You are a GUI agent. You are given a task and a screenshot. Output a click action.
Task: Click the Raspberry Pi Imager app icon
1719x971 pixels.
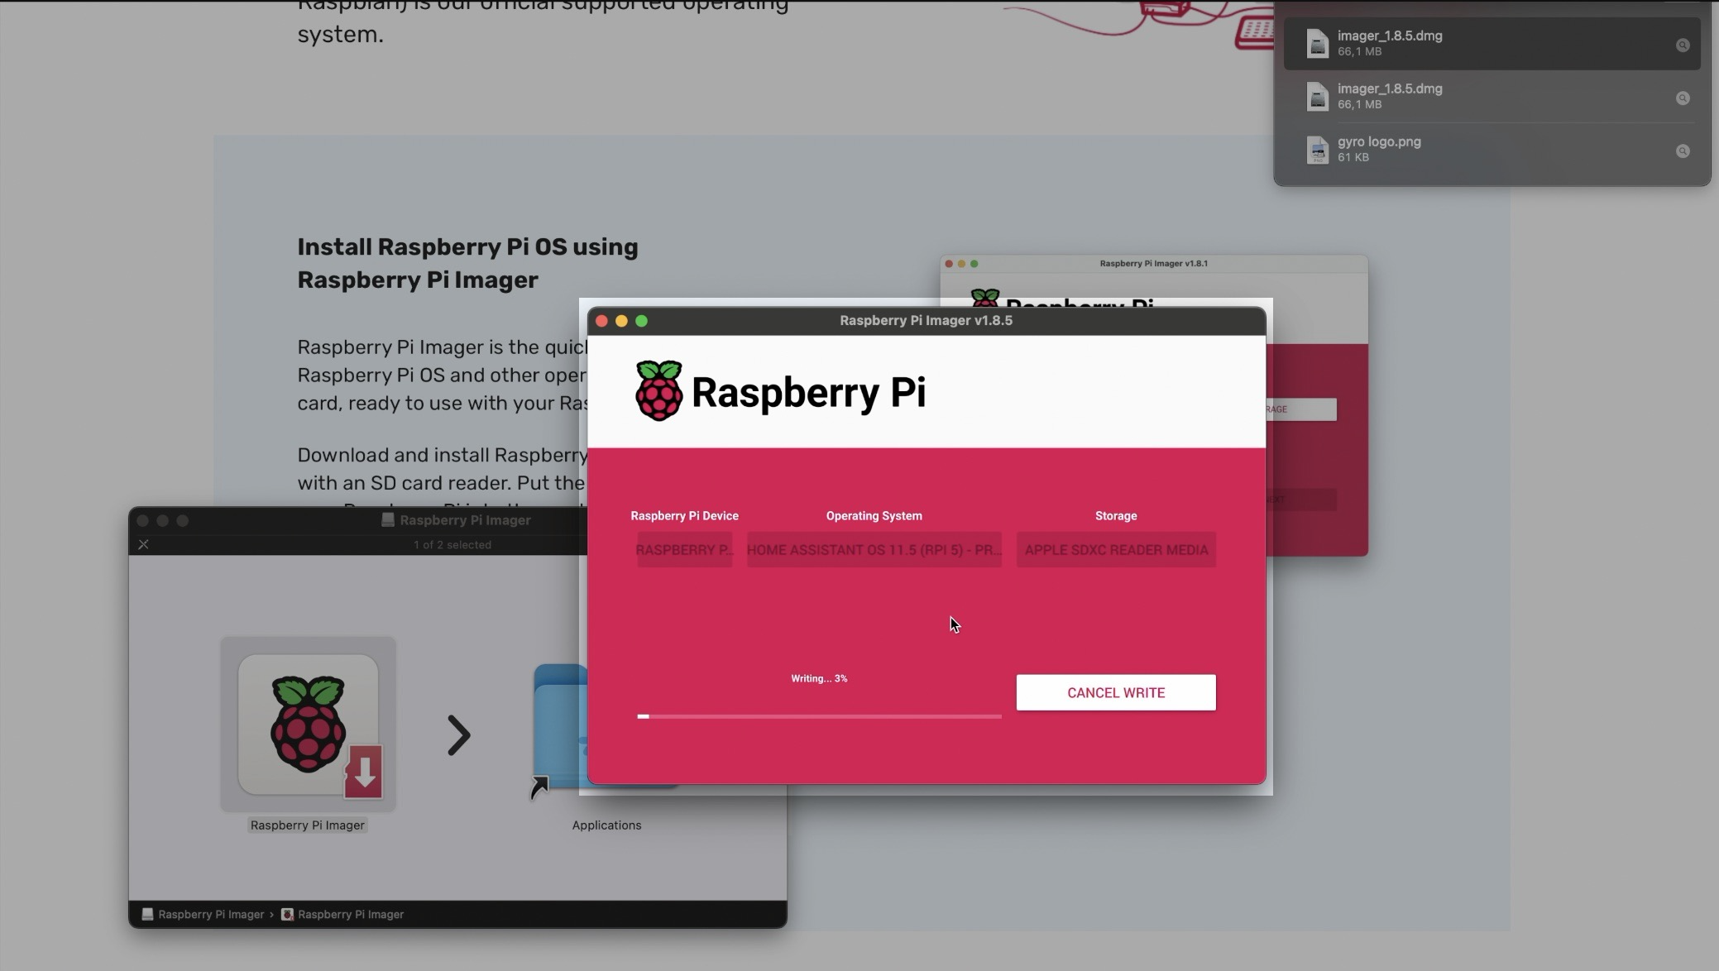pos(306,725)
